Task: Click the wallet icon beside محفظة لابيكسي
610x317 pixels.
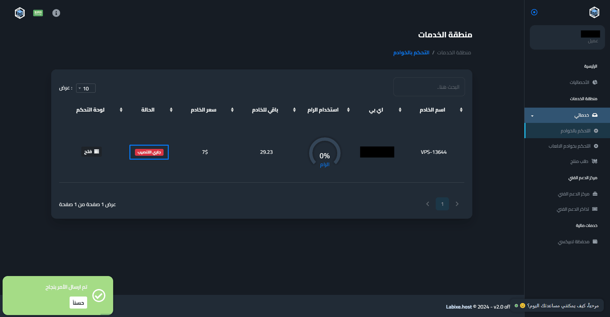Action: (595, 242)
